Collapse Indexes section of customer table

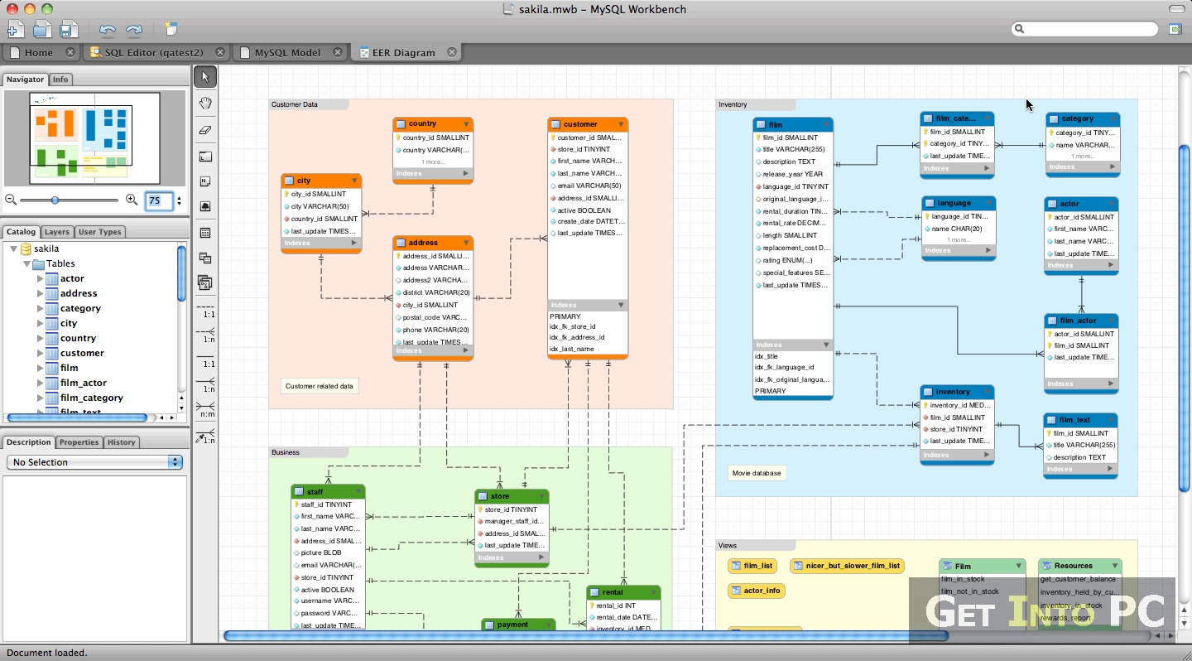pos(621,305)
